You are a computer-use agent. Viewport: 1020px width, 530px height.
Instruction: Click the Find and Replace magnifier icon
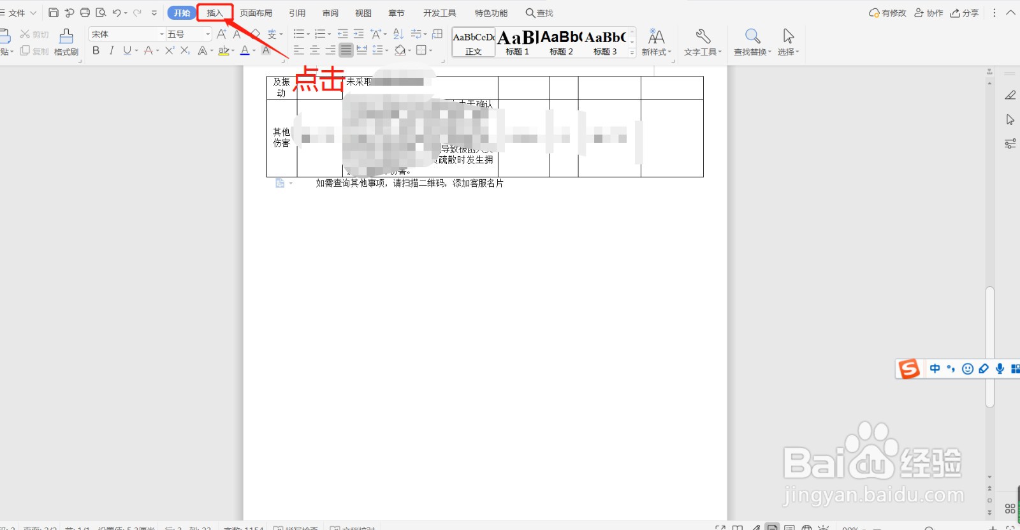point(752,36)
